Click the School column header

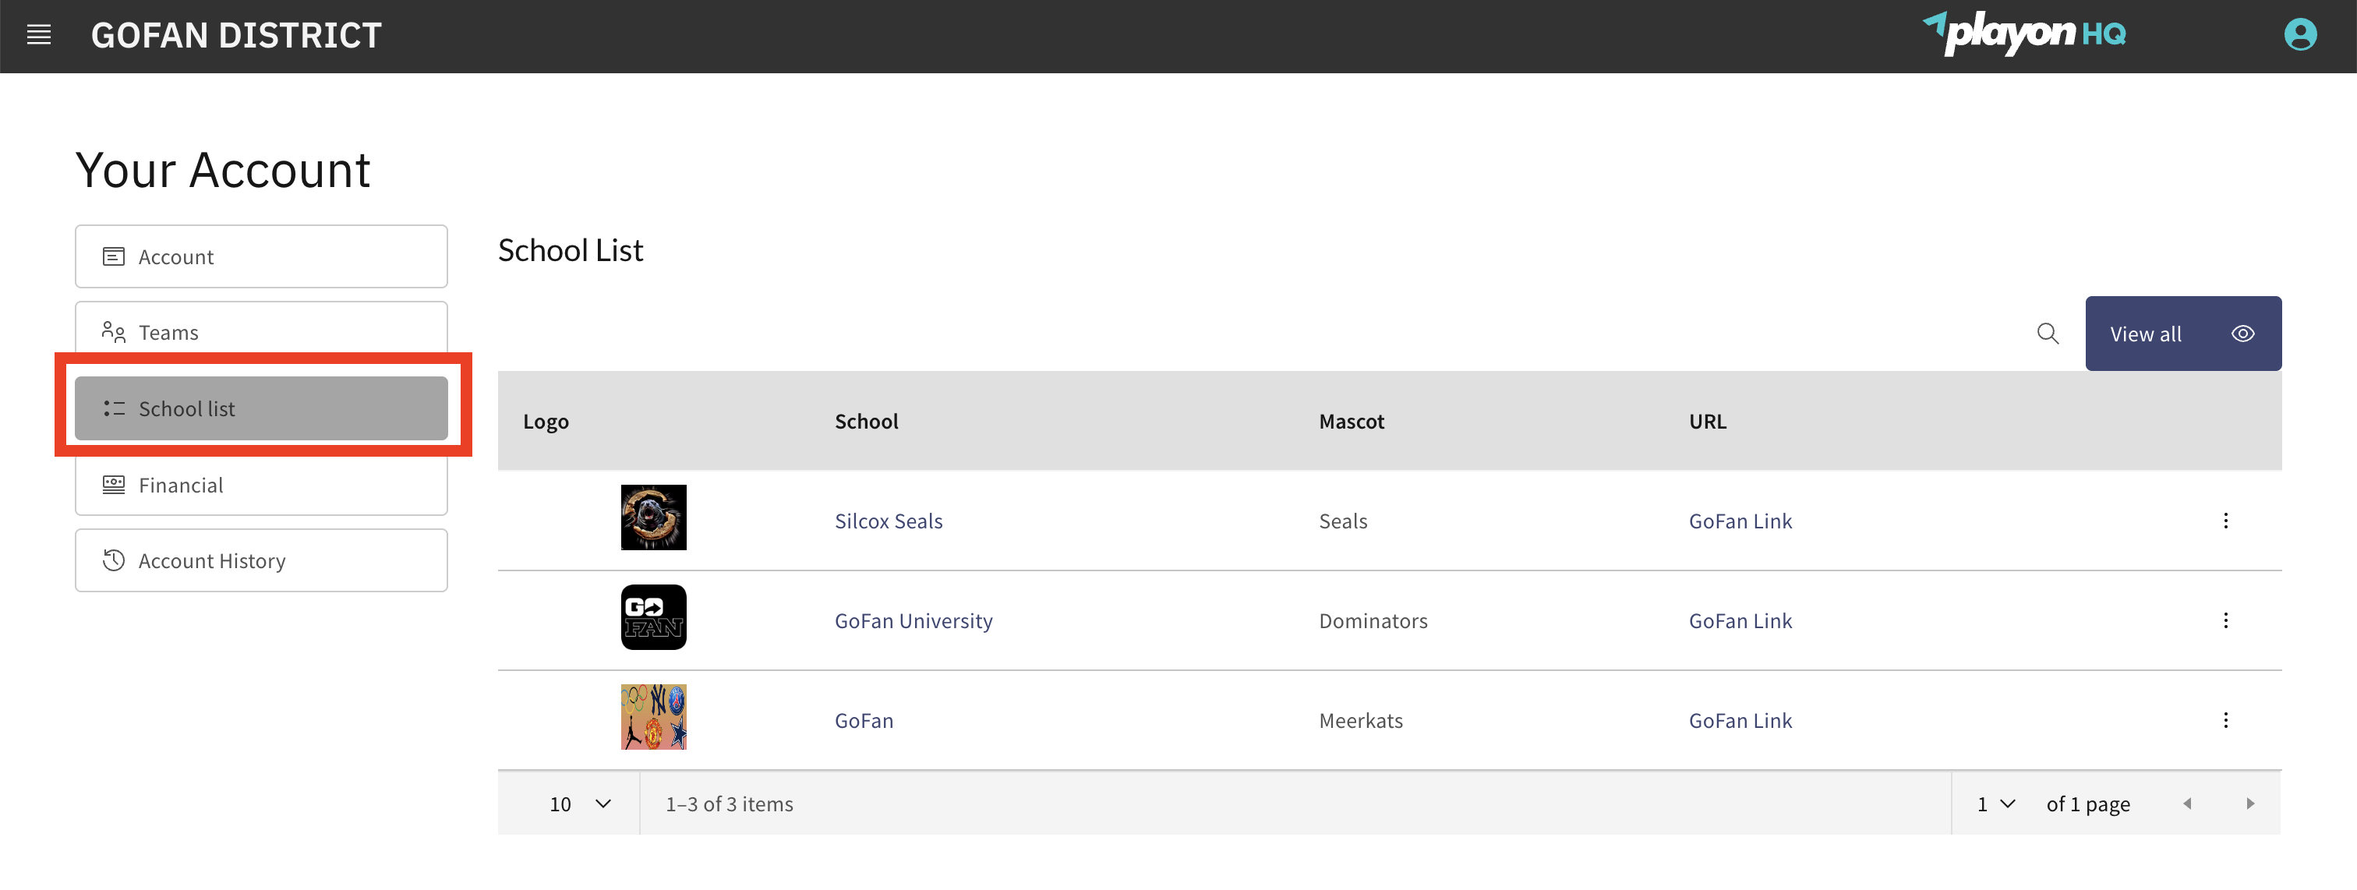tap(866, 422)
